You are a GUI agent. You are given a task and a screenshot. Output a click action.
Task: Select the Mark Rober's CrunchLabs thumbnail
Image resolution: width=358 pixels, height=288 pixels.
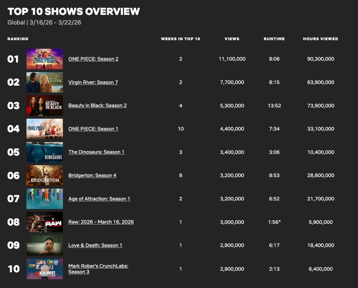click(x=45, y=269)
